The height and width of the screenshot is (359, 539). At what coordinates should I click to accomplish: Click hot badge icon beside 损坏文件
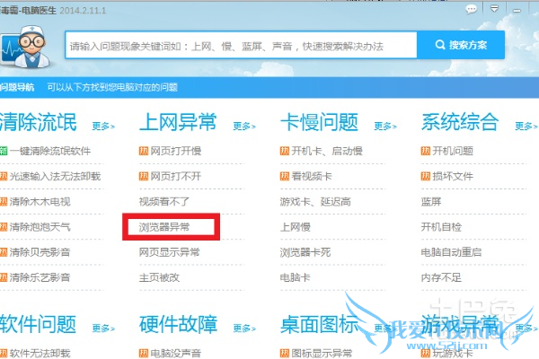tap(426, 176)
